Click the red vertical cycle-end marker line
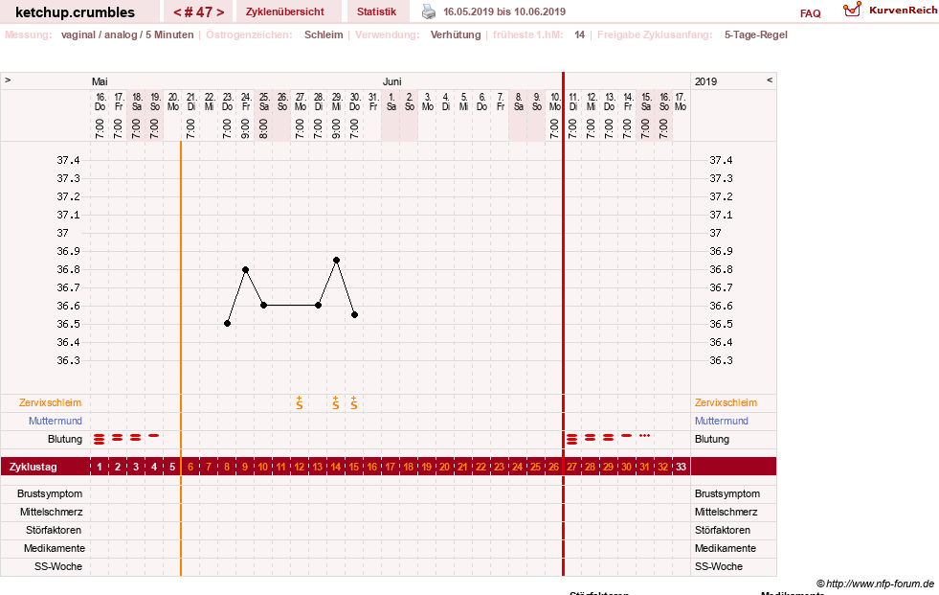The image size is (939, 595). pos(563,324)
